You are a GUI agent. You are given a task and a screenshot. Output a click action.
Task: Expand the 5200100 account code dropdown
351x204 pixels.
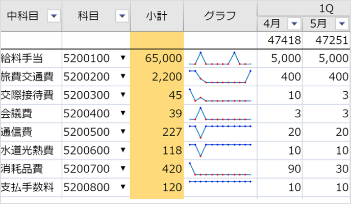click(123, 58)
